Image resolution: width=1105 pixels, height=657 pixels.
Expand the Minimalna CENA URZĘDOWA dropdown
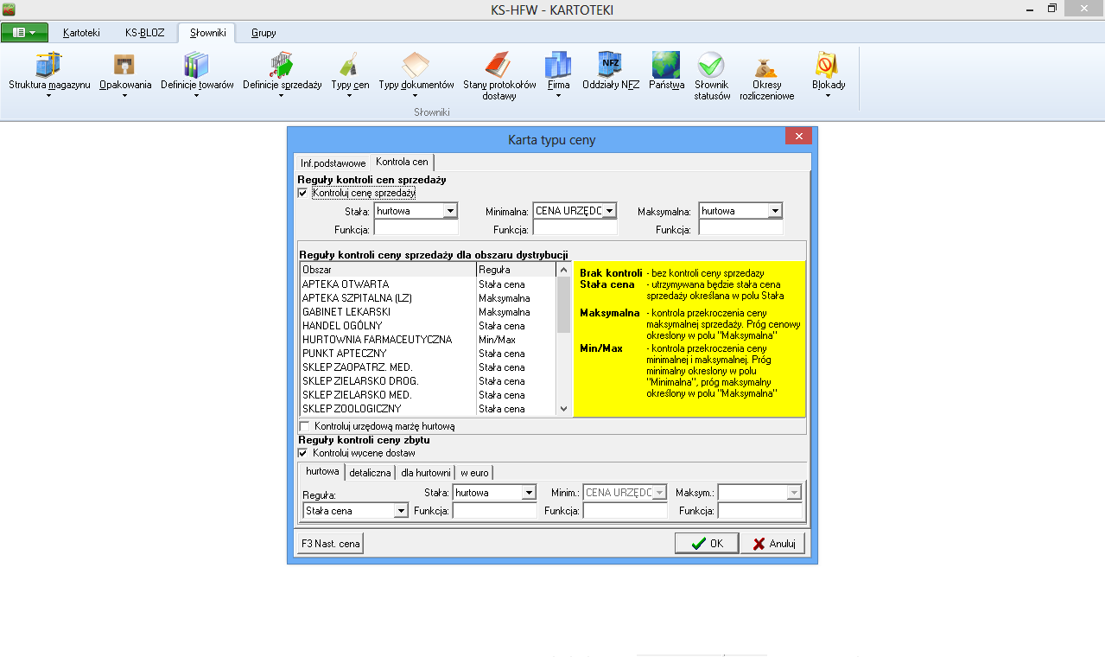(609, 211)
